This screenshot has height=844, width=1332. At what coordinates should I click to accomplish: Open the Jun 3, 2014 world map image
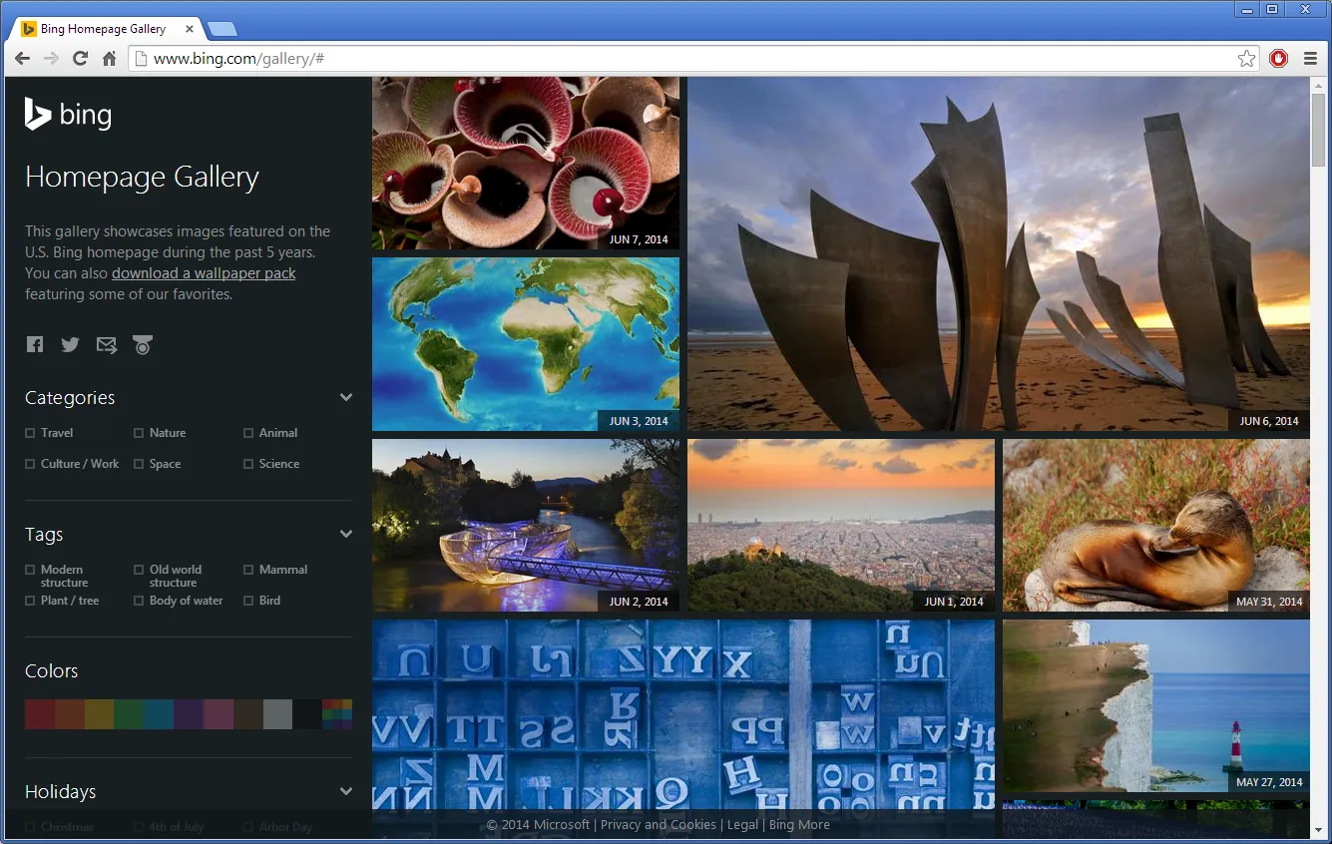click(x=526, y=344)
